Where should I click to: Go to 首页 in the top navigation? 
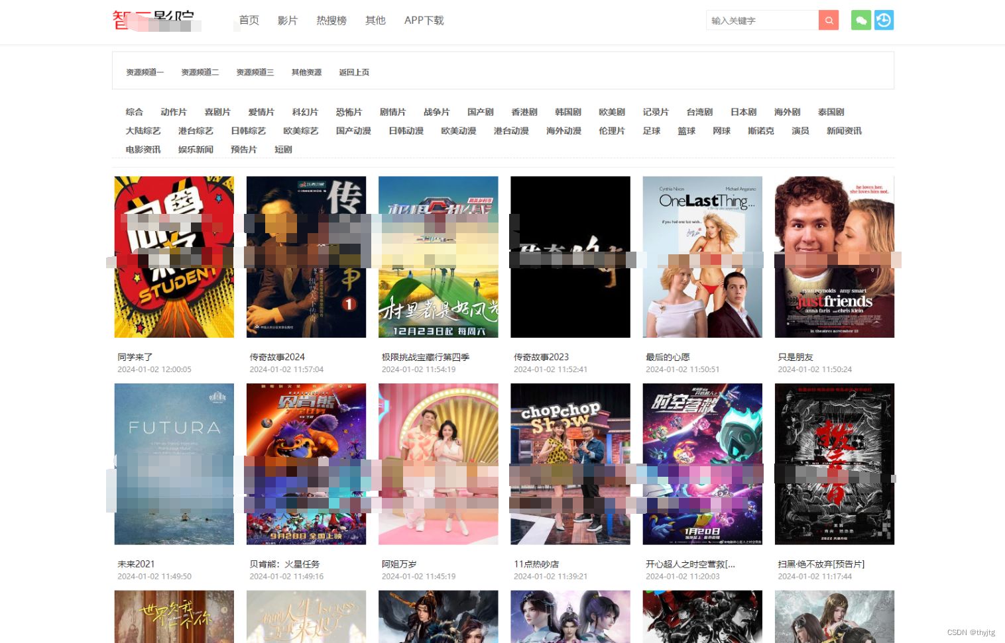coord(249,21)
